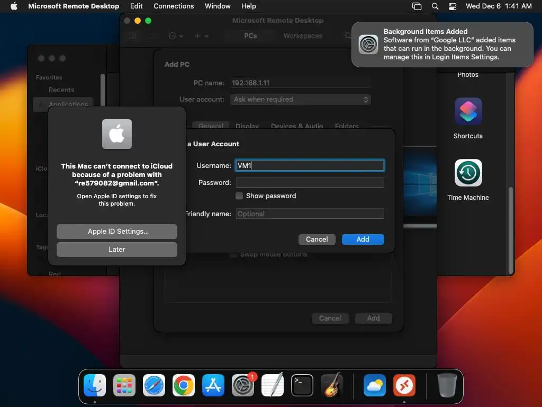Click the Apple ID Settings button
Screen dimensions: 542x407
coord(117,232)
